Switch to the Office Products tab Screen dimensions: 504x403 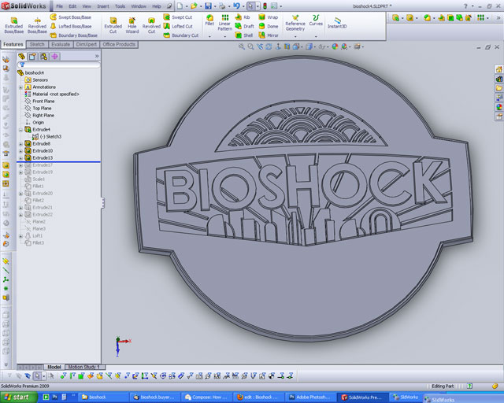119,44
